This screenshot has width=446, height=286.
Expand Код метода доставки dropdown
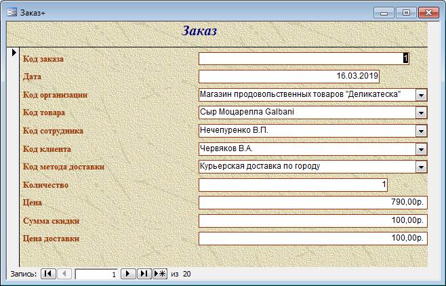tap(421, 167)
